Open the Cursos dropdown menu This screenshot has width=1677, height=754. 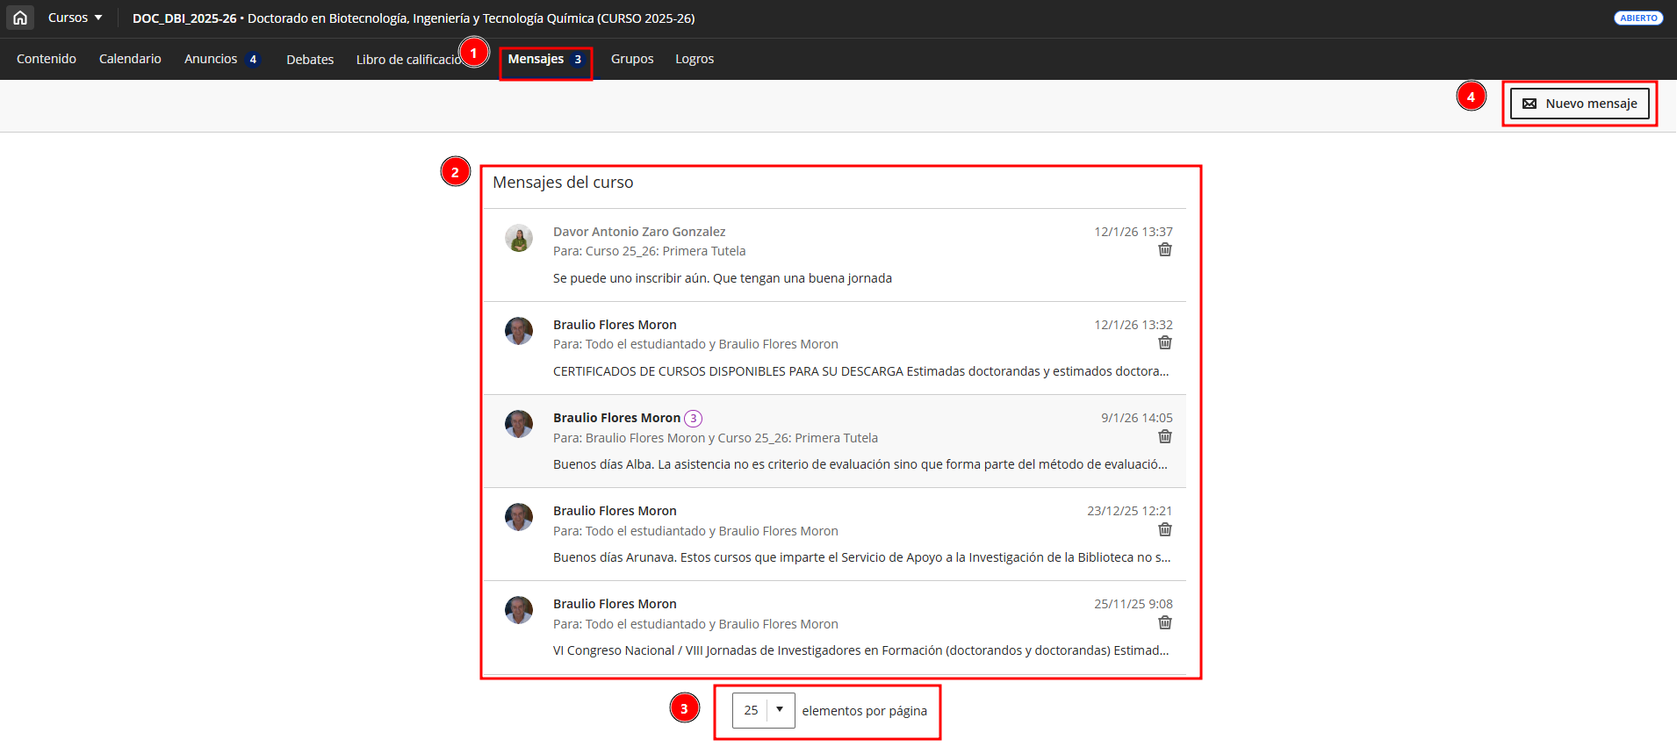(x=75, y=18)
